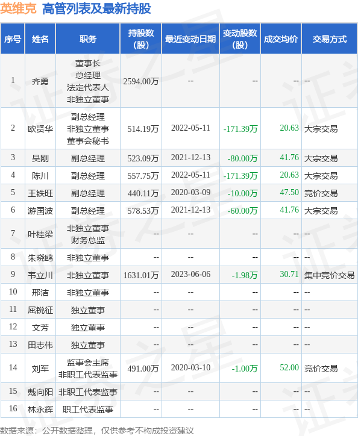Select the name 韦立川
358x436 pixels.
[40, 275]
